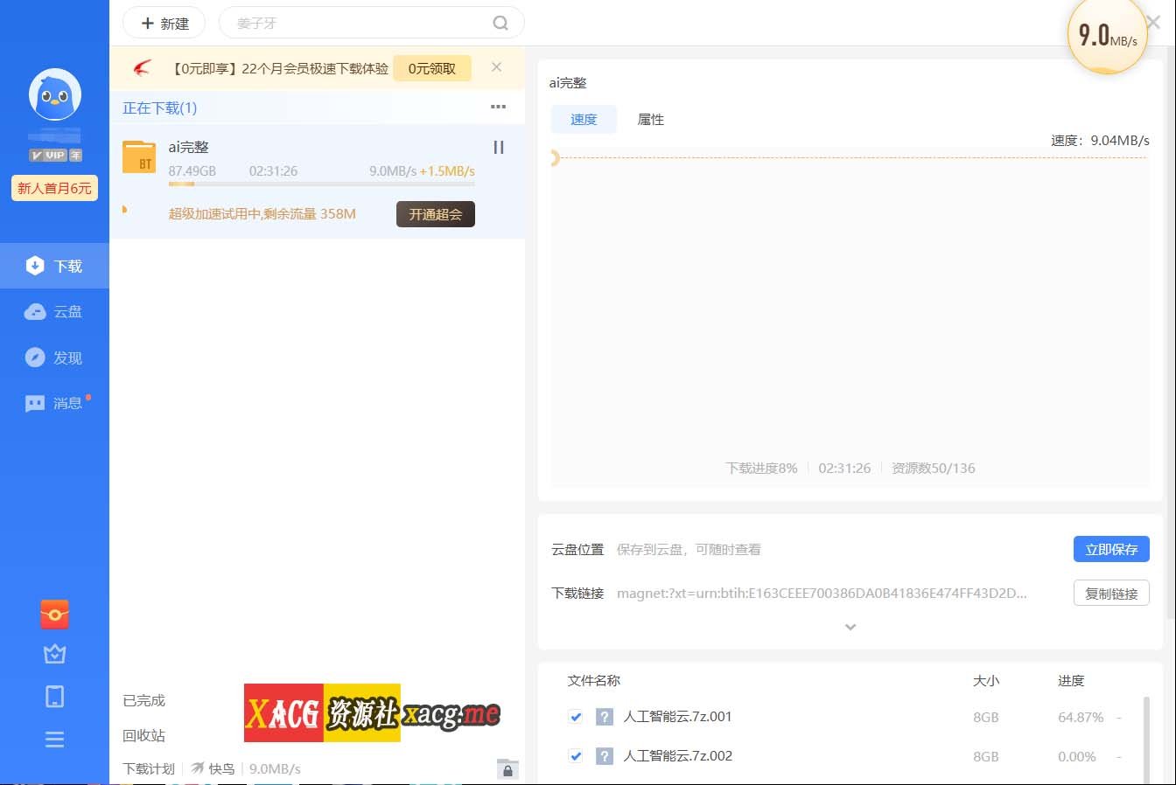Screen dimensions: 1176x785
Task: Copy the magnet link via 复制链接
Action: [x=1111, y=593]
